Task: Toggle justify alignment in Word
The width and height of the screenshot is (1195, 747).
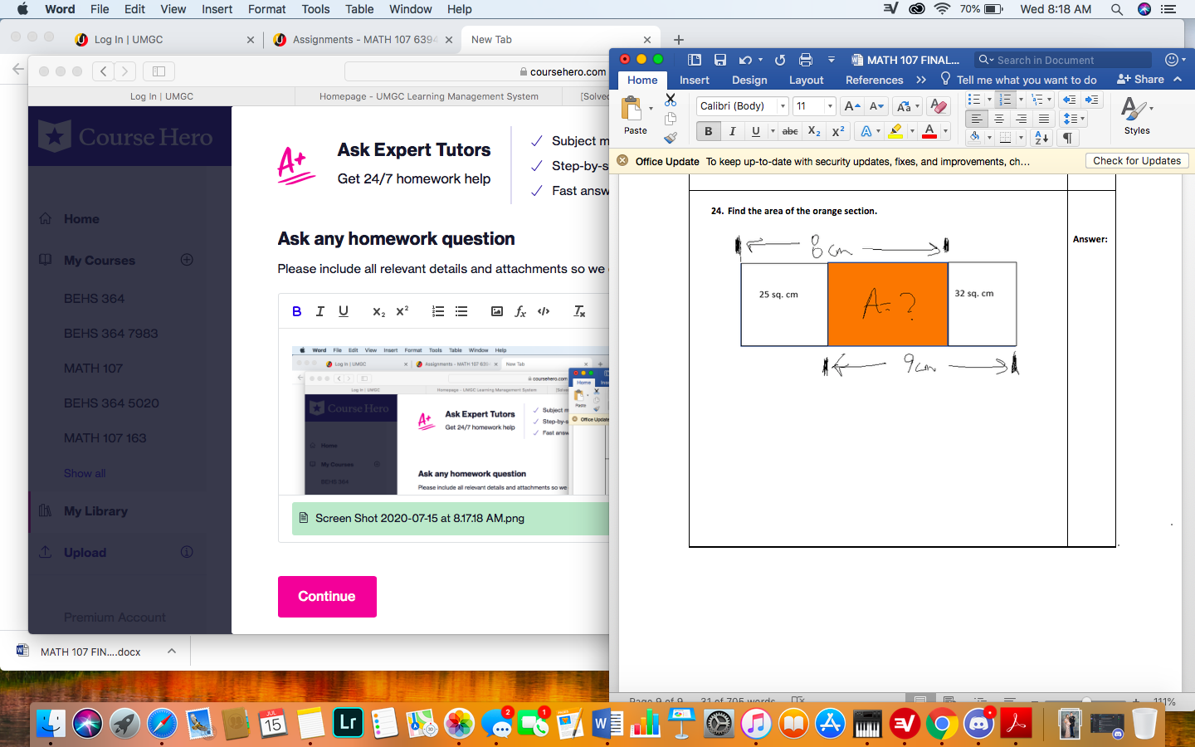Action: tap(1044, 119)
